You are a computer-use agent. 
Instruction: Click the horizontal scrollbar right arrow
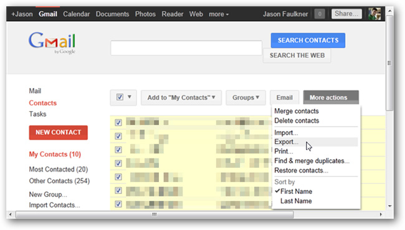(x=381, y=214)
